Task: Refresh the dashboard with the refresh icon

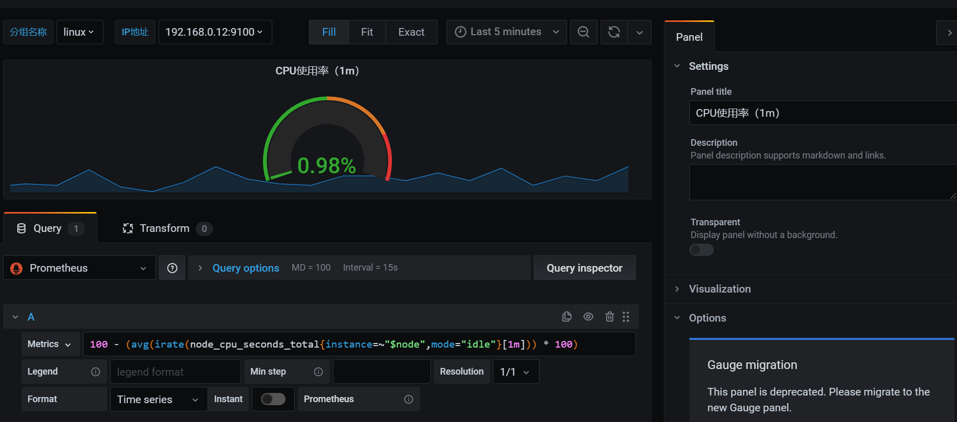Action: click(x=614, y=32)
